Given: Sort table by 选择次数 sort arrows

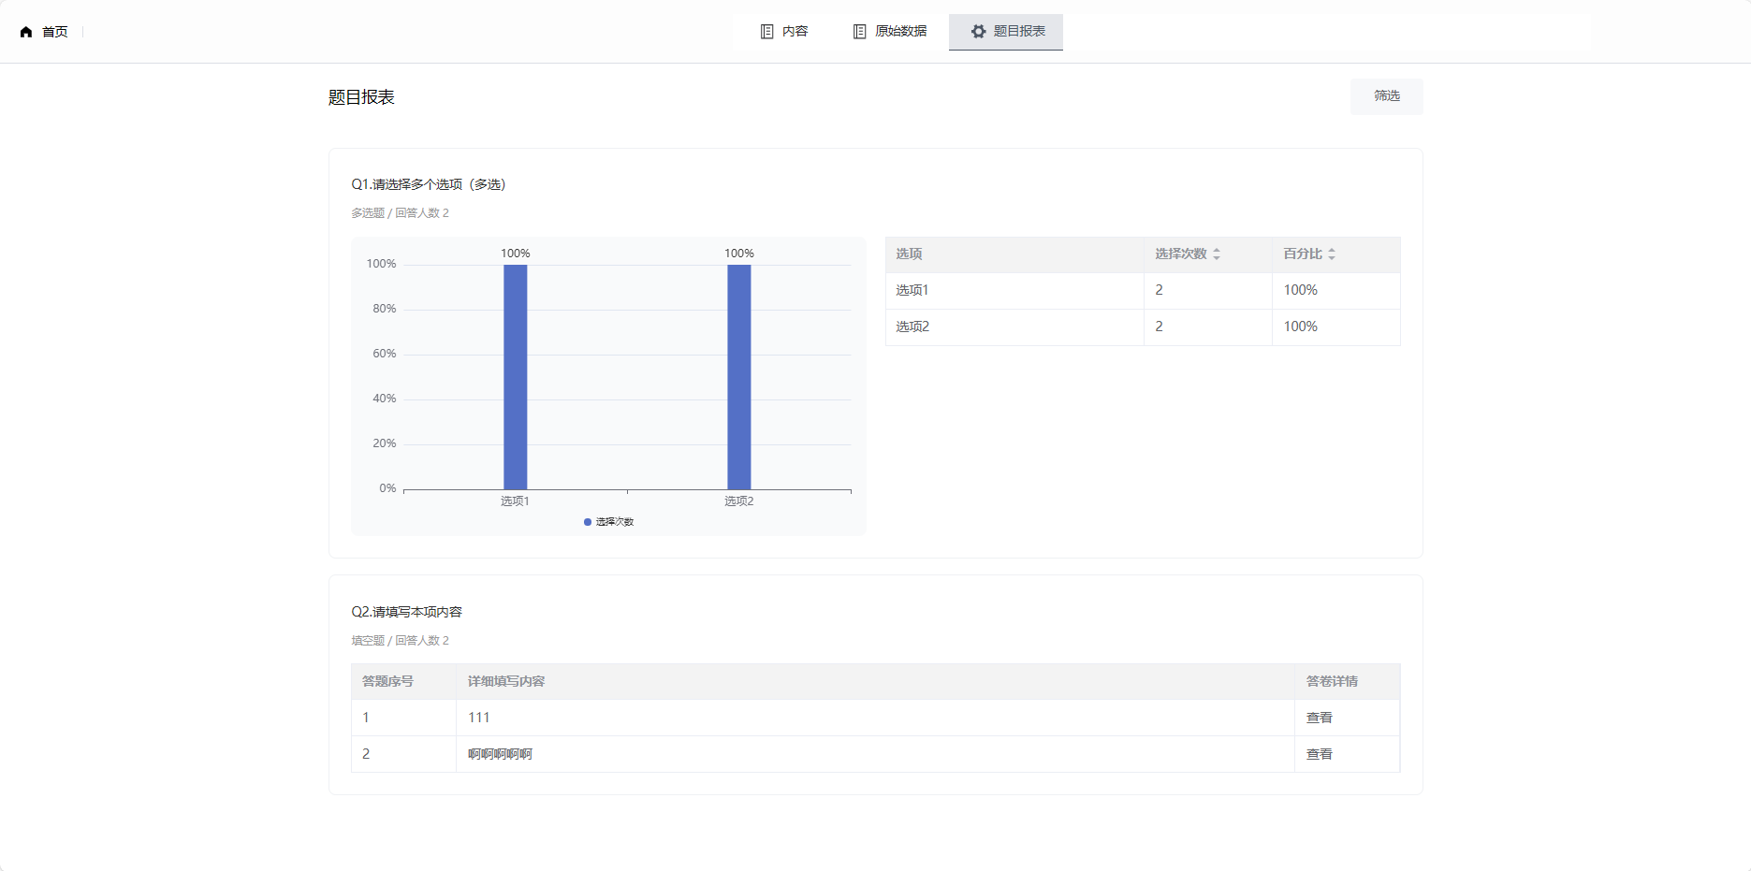Looking at the screenshot, I should click(1217, 254).
